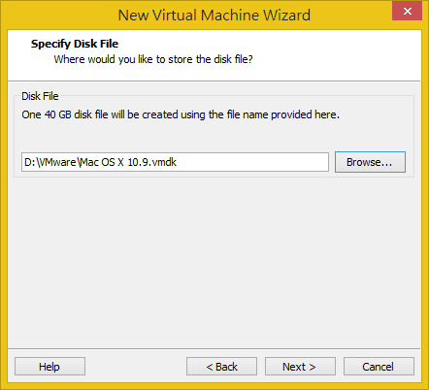The height and width of the screenshot is (390, 429).
Task: Go to the Next > wizard step
Action: coord(300,367)
